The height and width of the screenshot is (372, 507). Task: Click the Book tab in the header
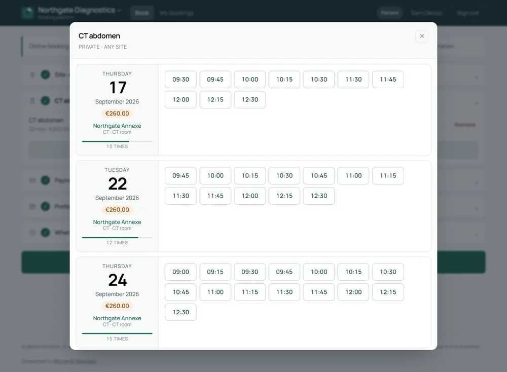point(141,13)
